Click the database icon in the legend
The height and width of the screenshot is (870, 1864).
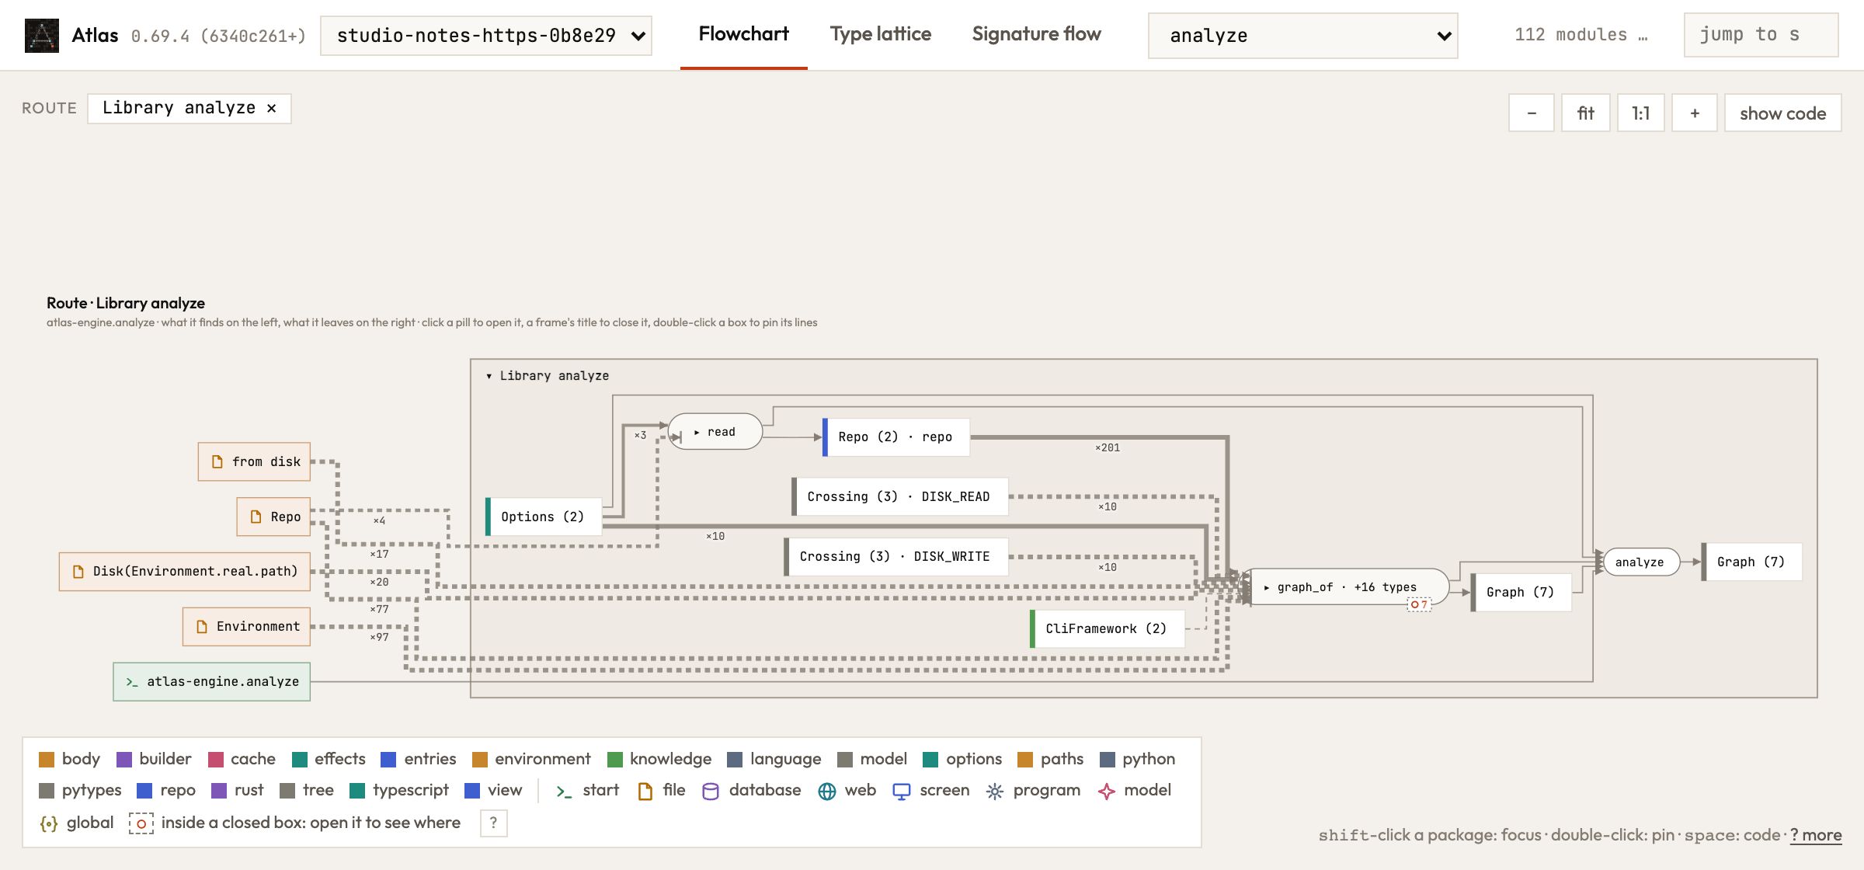click(711, 791)
